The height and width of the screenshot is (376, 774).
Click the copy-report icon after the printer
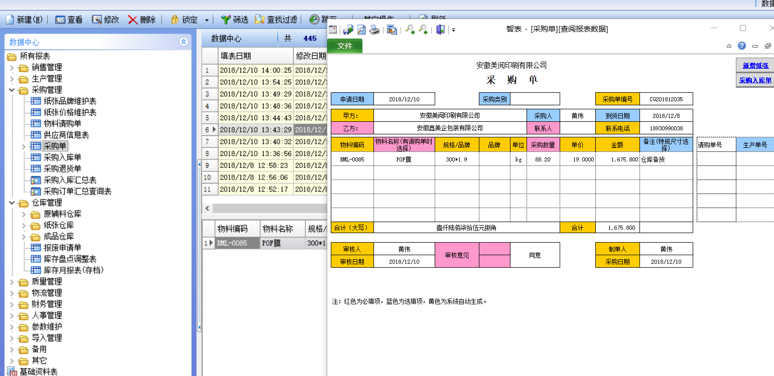[x=392, y=30]
